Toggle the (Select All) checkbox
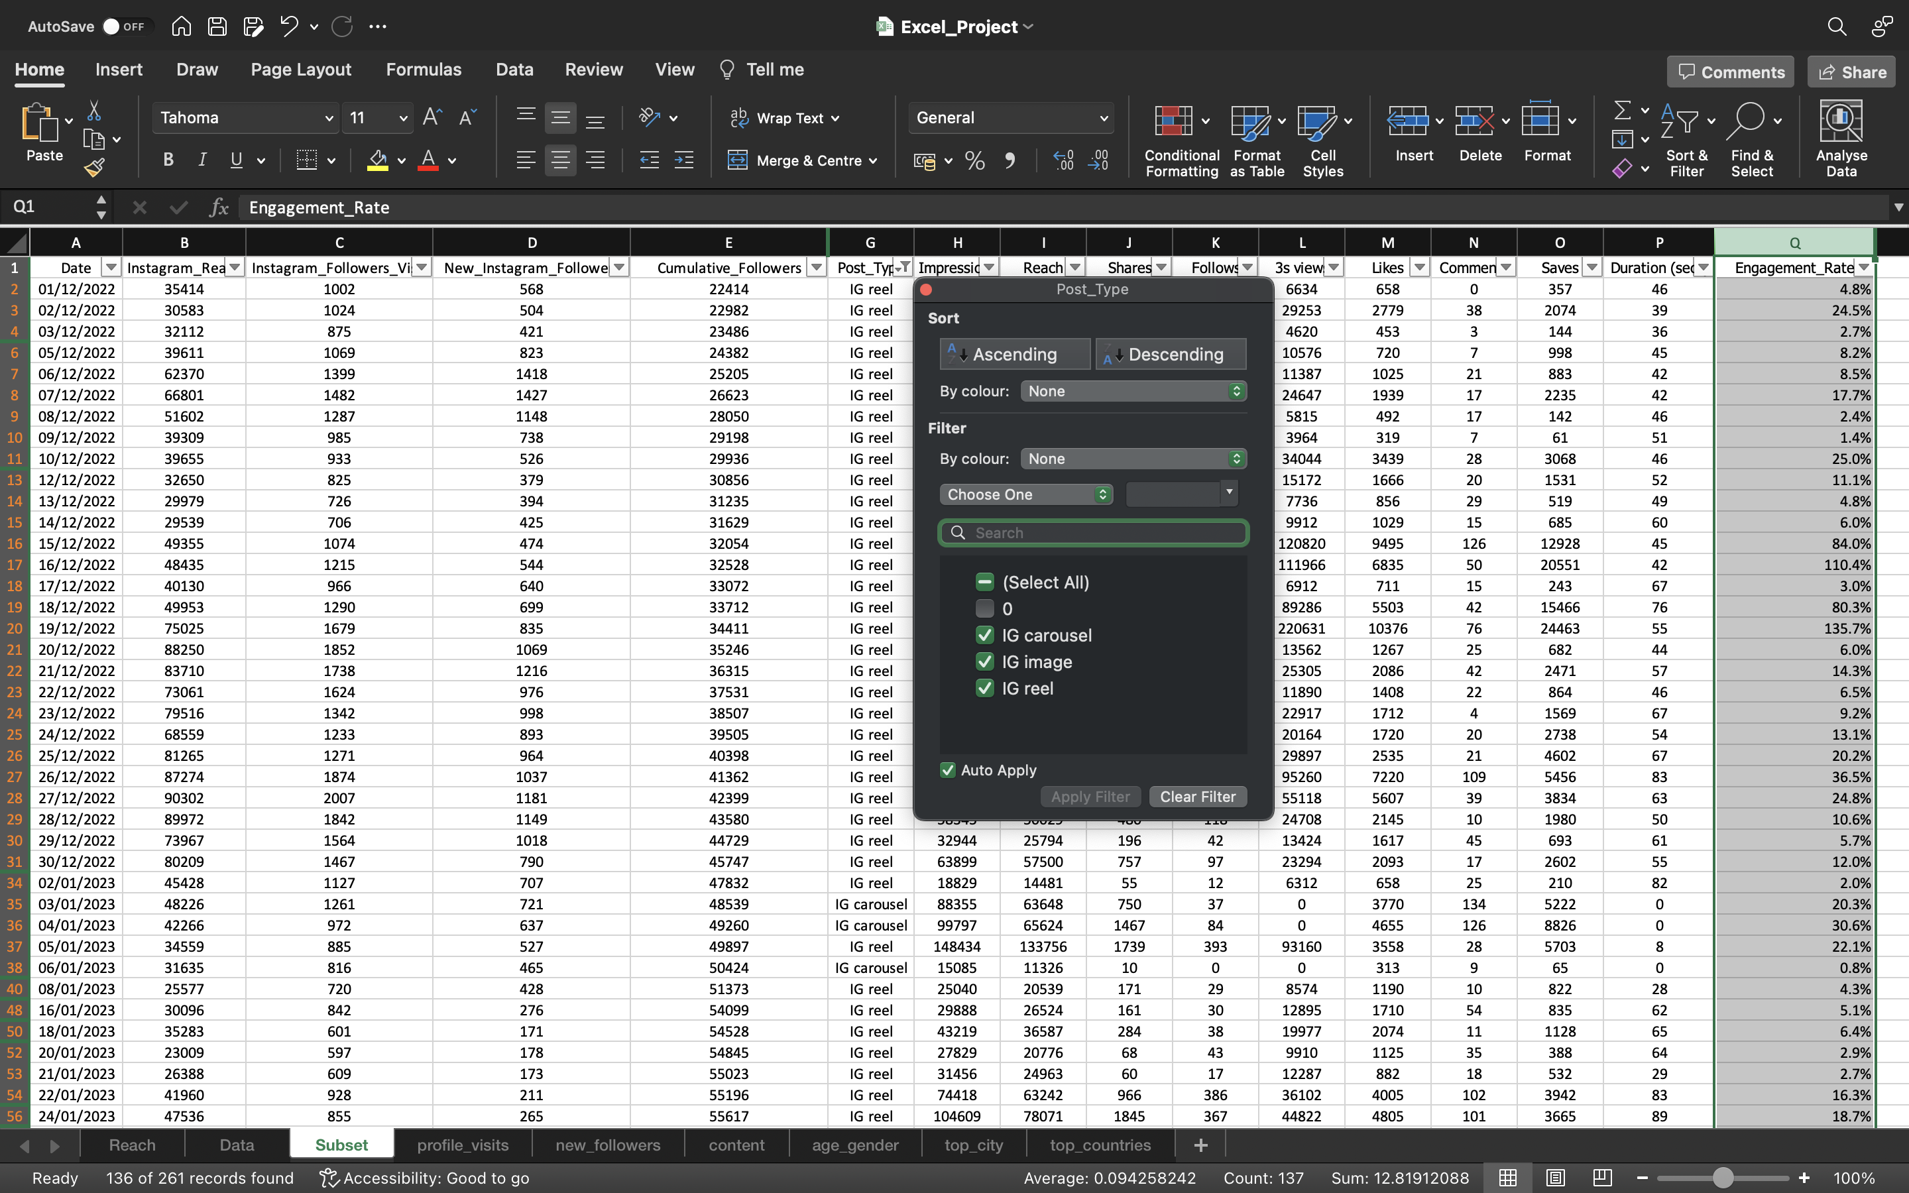 coord(984,583)
